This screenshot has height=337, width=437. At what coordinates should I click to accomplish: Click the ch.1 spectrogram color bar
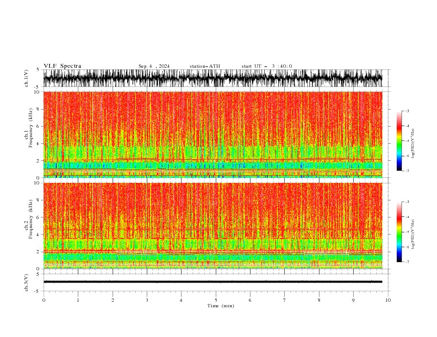click(x=399, y=141)
